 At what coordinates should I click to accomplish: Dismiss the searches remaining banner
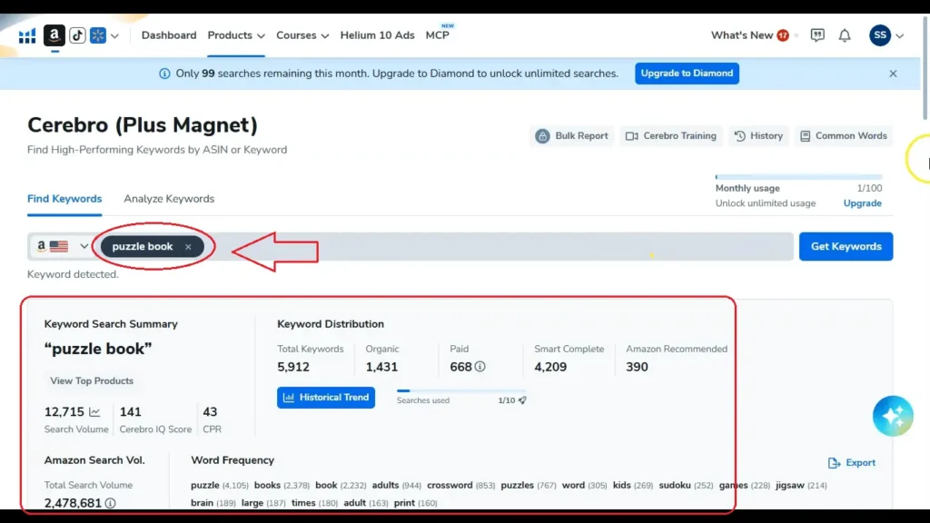[894, 74]
